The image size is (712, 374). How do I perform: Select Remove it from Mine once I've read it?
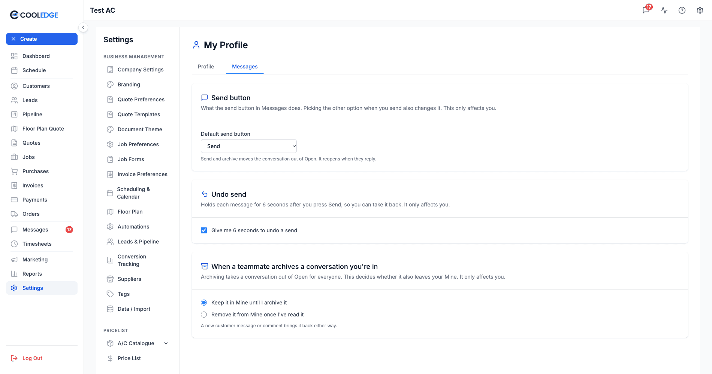click(204, 315)
